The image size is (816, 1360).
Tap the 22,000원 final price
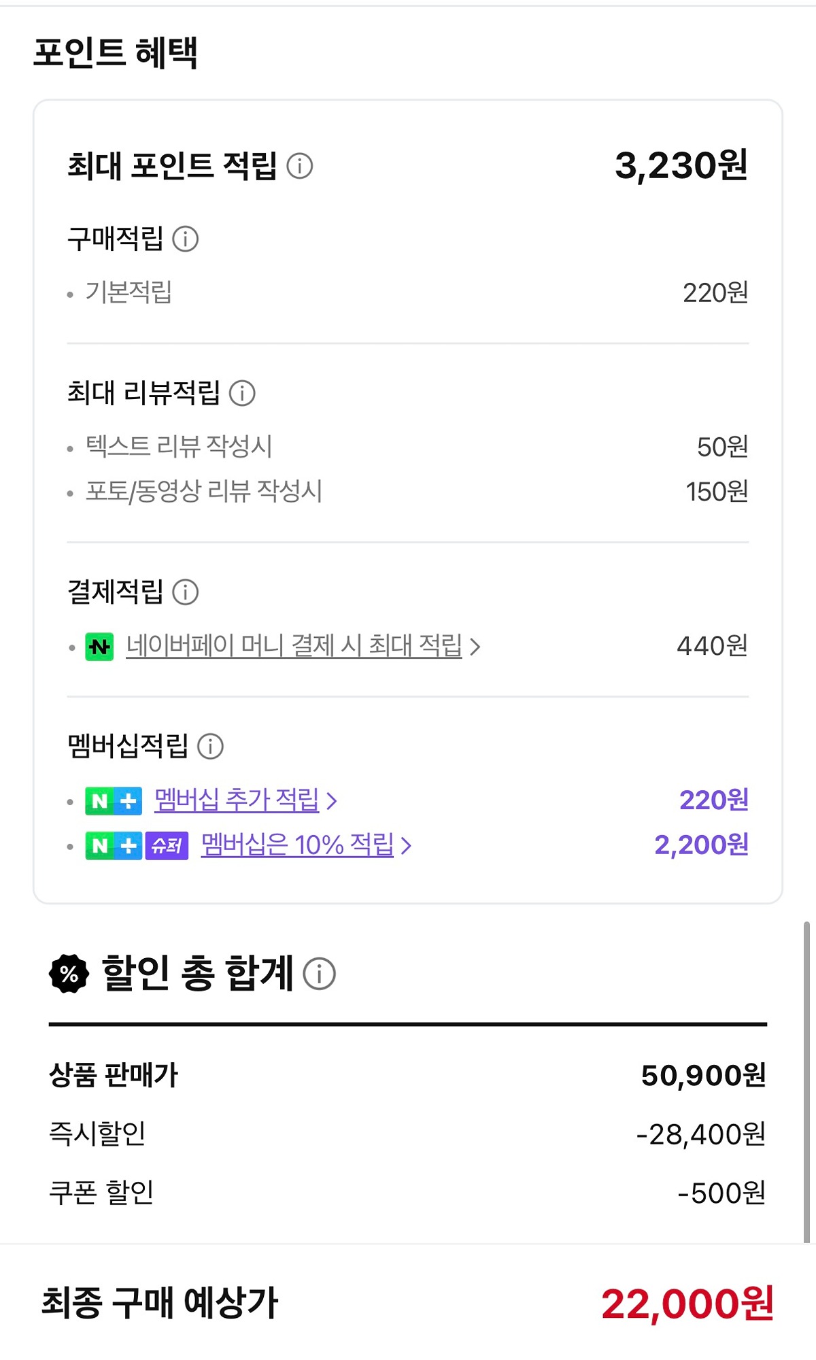pos(687,1304)
